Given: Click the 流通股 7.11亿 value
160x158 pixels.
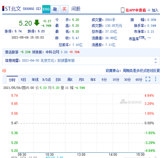Looking at the screenshot, I should [110, 45].
